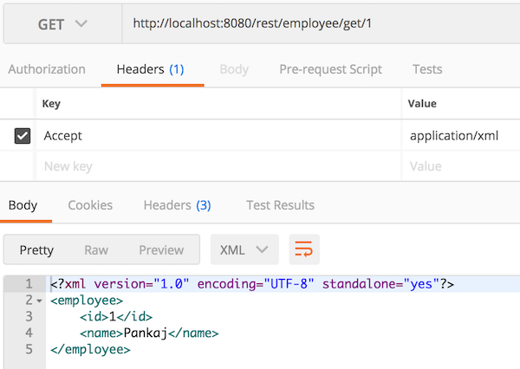Click the New key input field

tap(217, 166)
